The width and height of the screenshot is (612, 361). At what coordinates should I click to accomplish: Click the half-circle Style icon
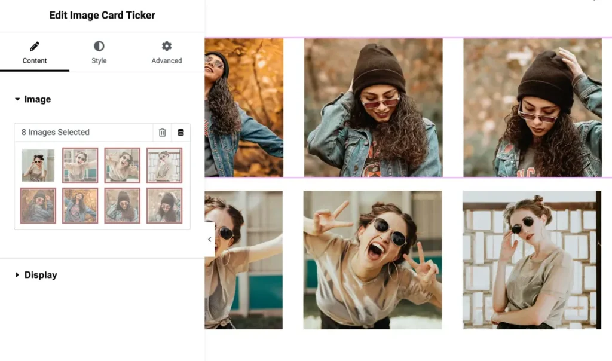[x=99, y=47]
